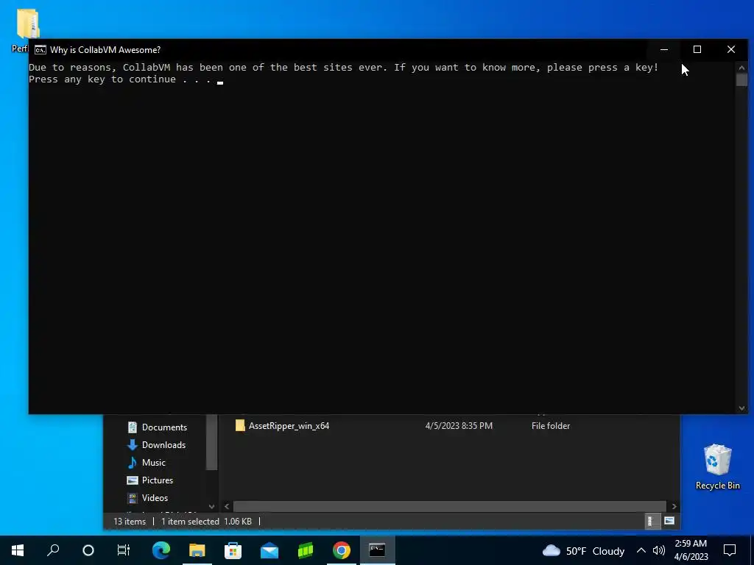754x565 pixels.
Task: Open Task View on taskbar
Action: pyautogui.click(x=124, y=550)
